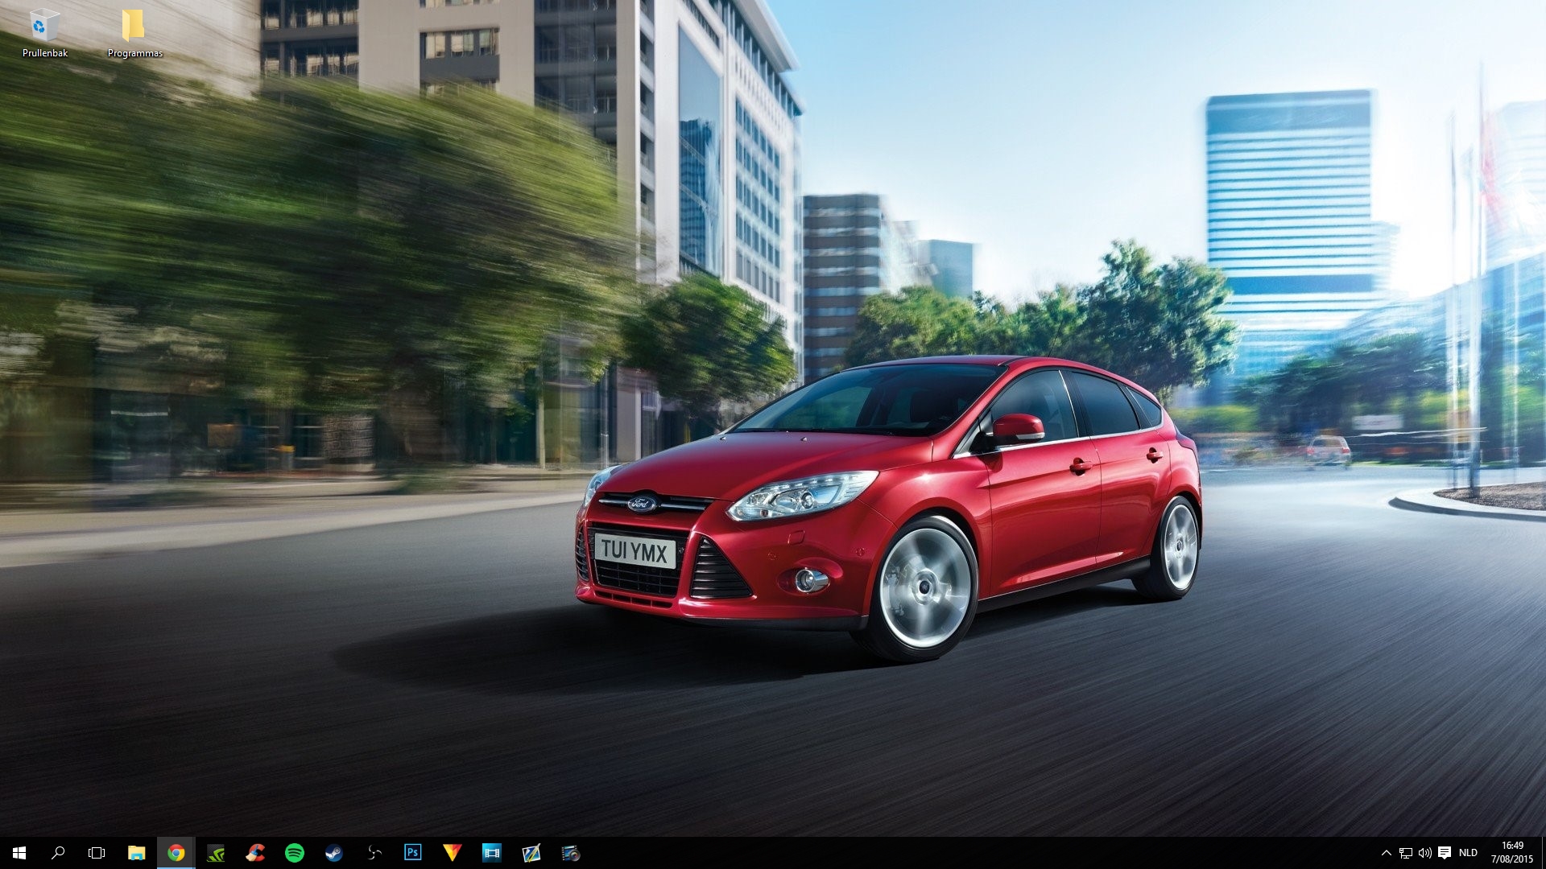Open Task View from taskbar
Viewport: 1546px width, 869px height.
click(97, 853)
